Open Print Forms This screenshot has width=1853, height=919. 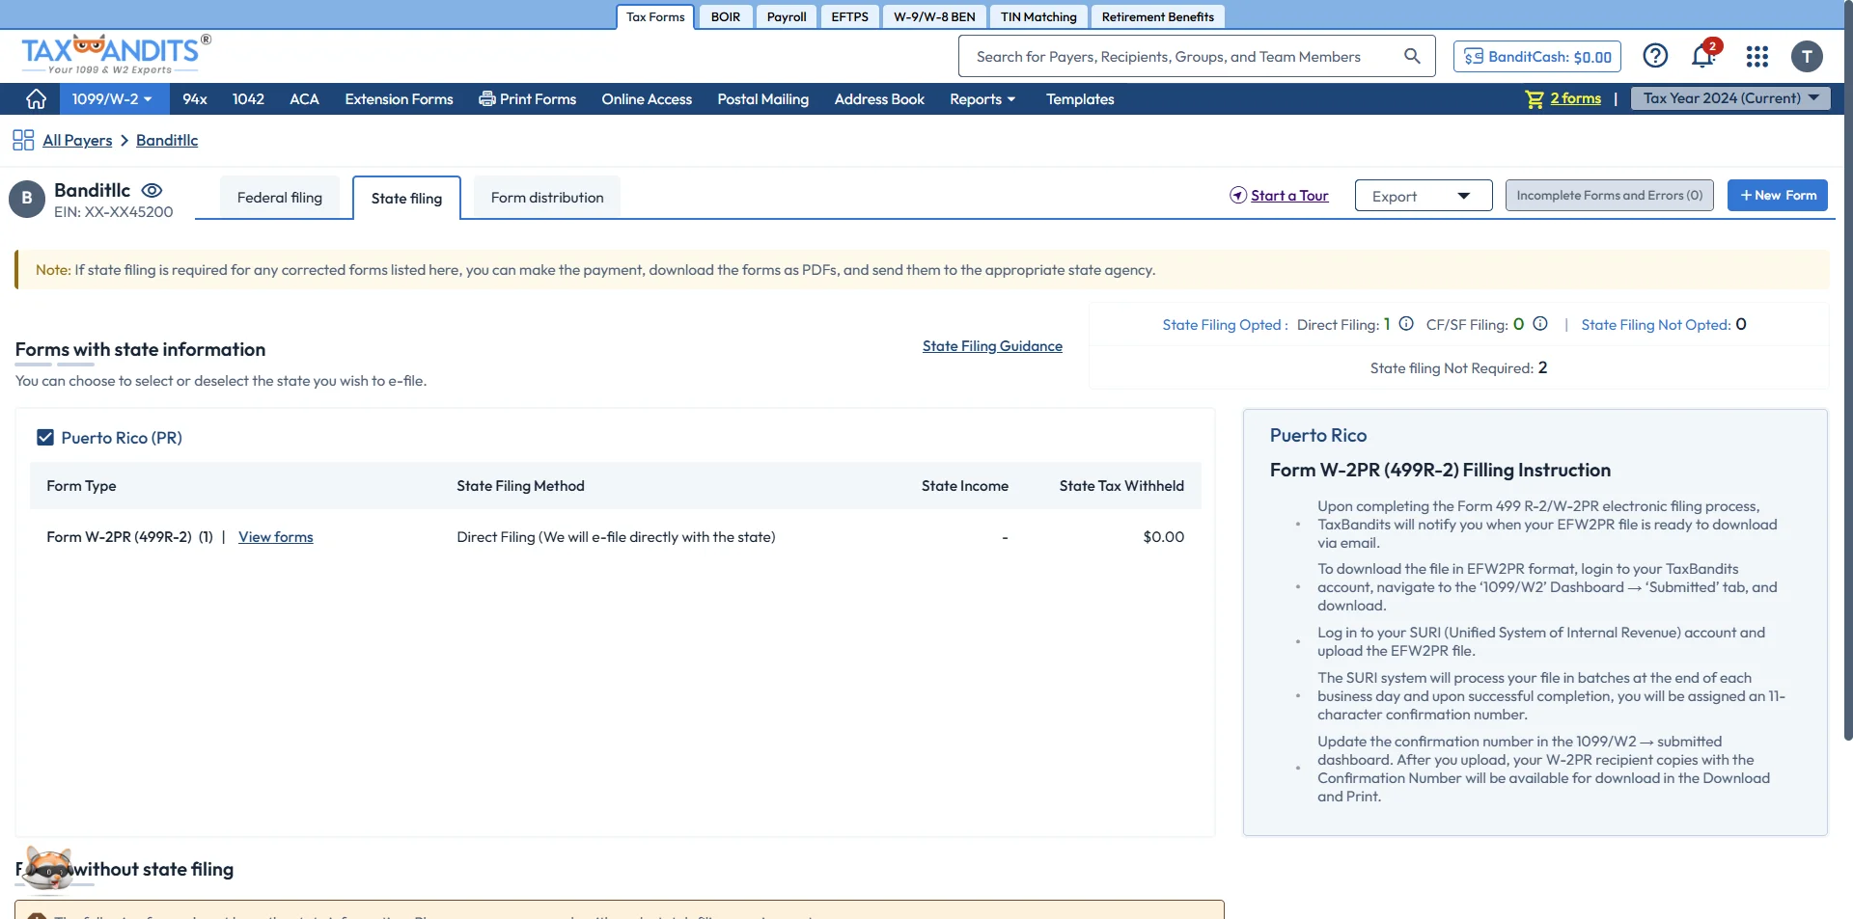(x=527, y=99)
